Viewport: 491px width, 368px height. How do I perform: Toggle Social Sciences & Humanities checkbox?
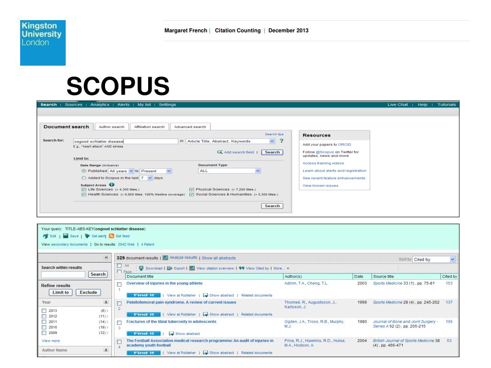(x=192, y=195)
